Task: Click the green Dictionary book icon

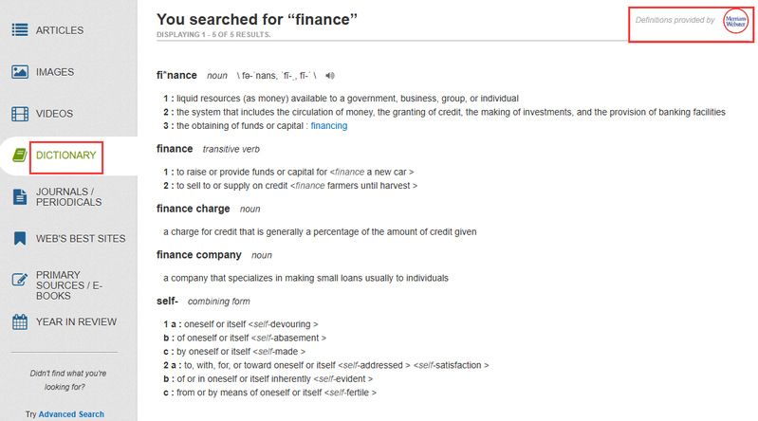Action: pos(18,156)
